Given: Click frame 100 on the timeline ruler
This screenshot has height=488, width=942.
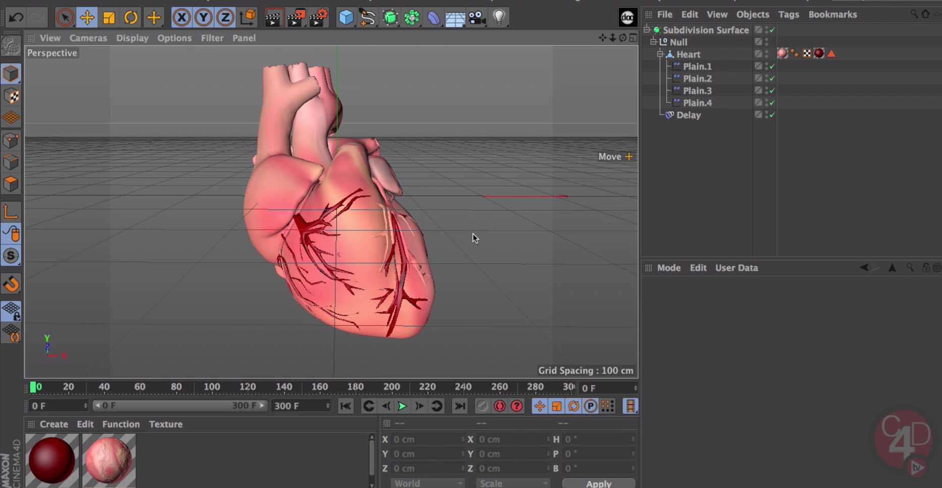Looking at the screenshot, I should [x=212, y=387].
